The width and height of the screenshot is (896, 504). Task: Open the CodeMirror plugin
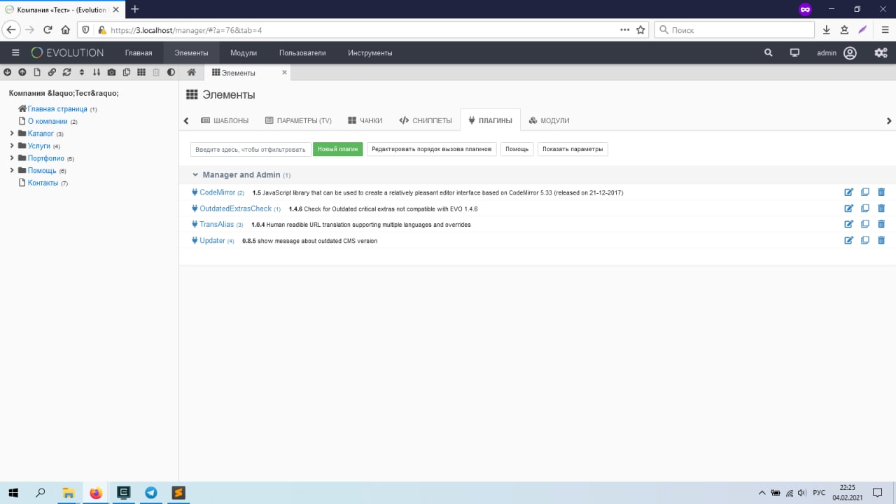[x=217, y=192]
